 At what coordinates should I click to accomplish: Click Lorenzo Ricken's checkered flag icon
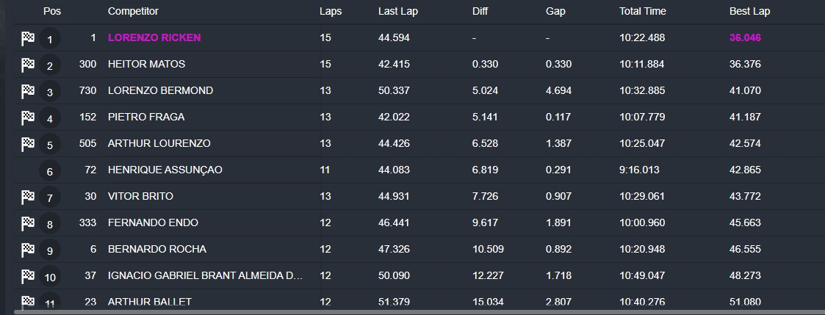(28, 38)
